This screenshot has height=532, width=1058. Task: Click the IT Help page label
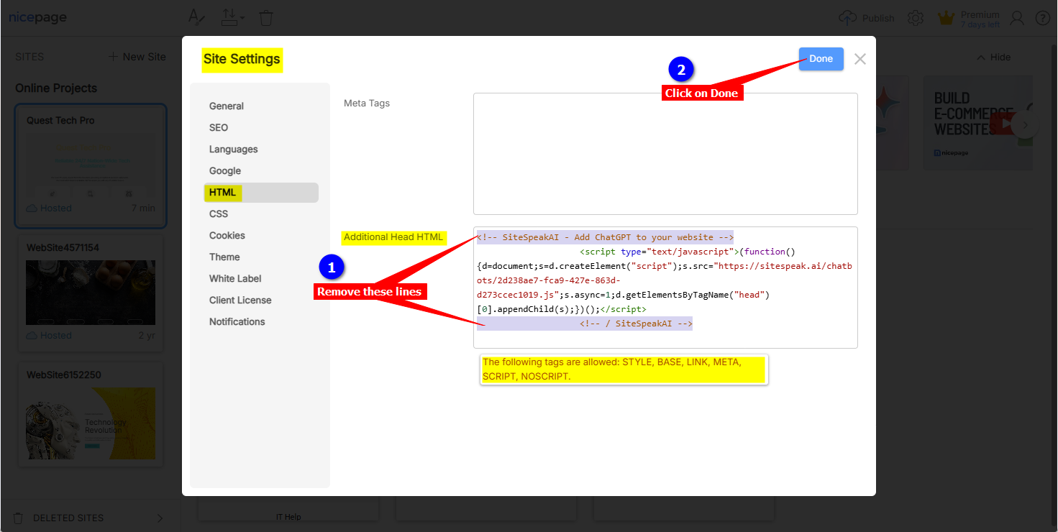click(288, 517)
